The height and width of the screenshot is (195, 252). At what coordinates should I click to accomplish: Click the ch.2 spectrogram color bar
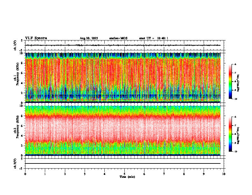coord(230,134)
